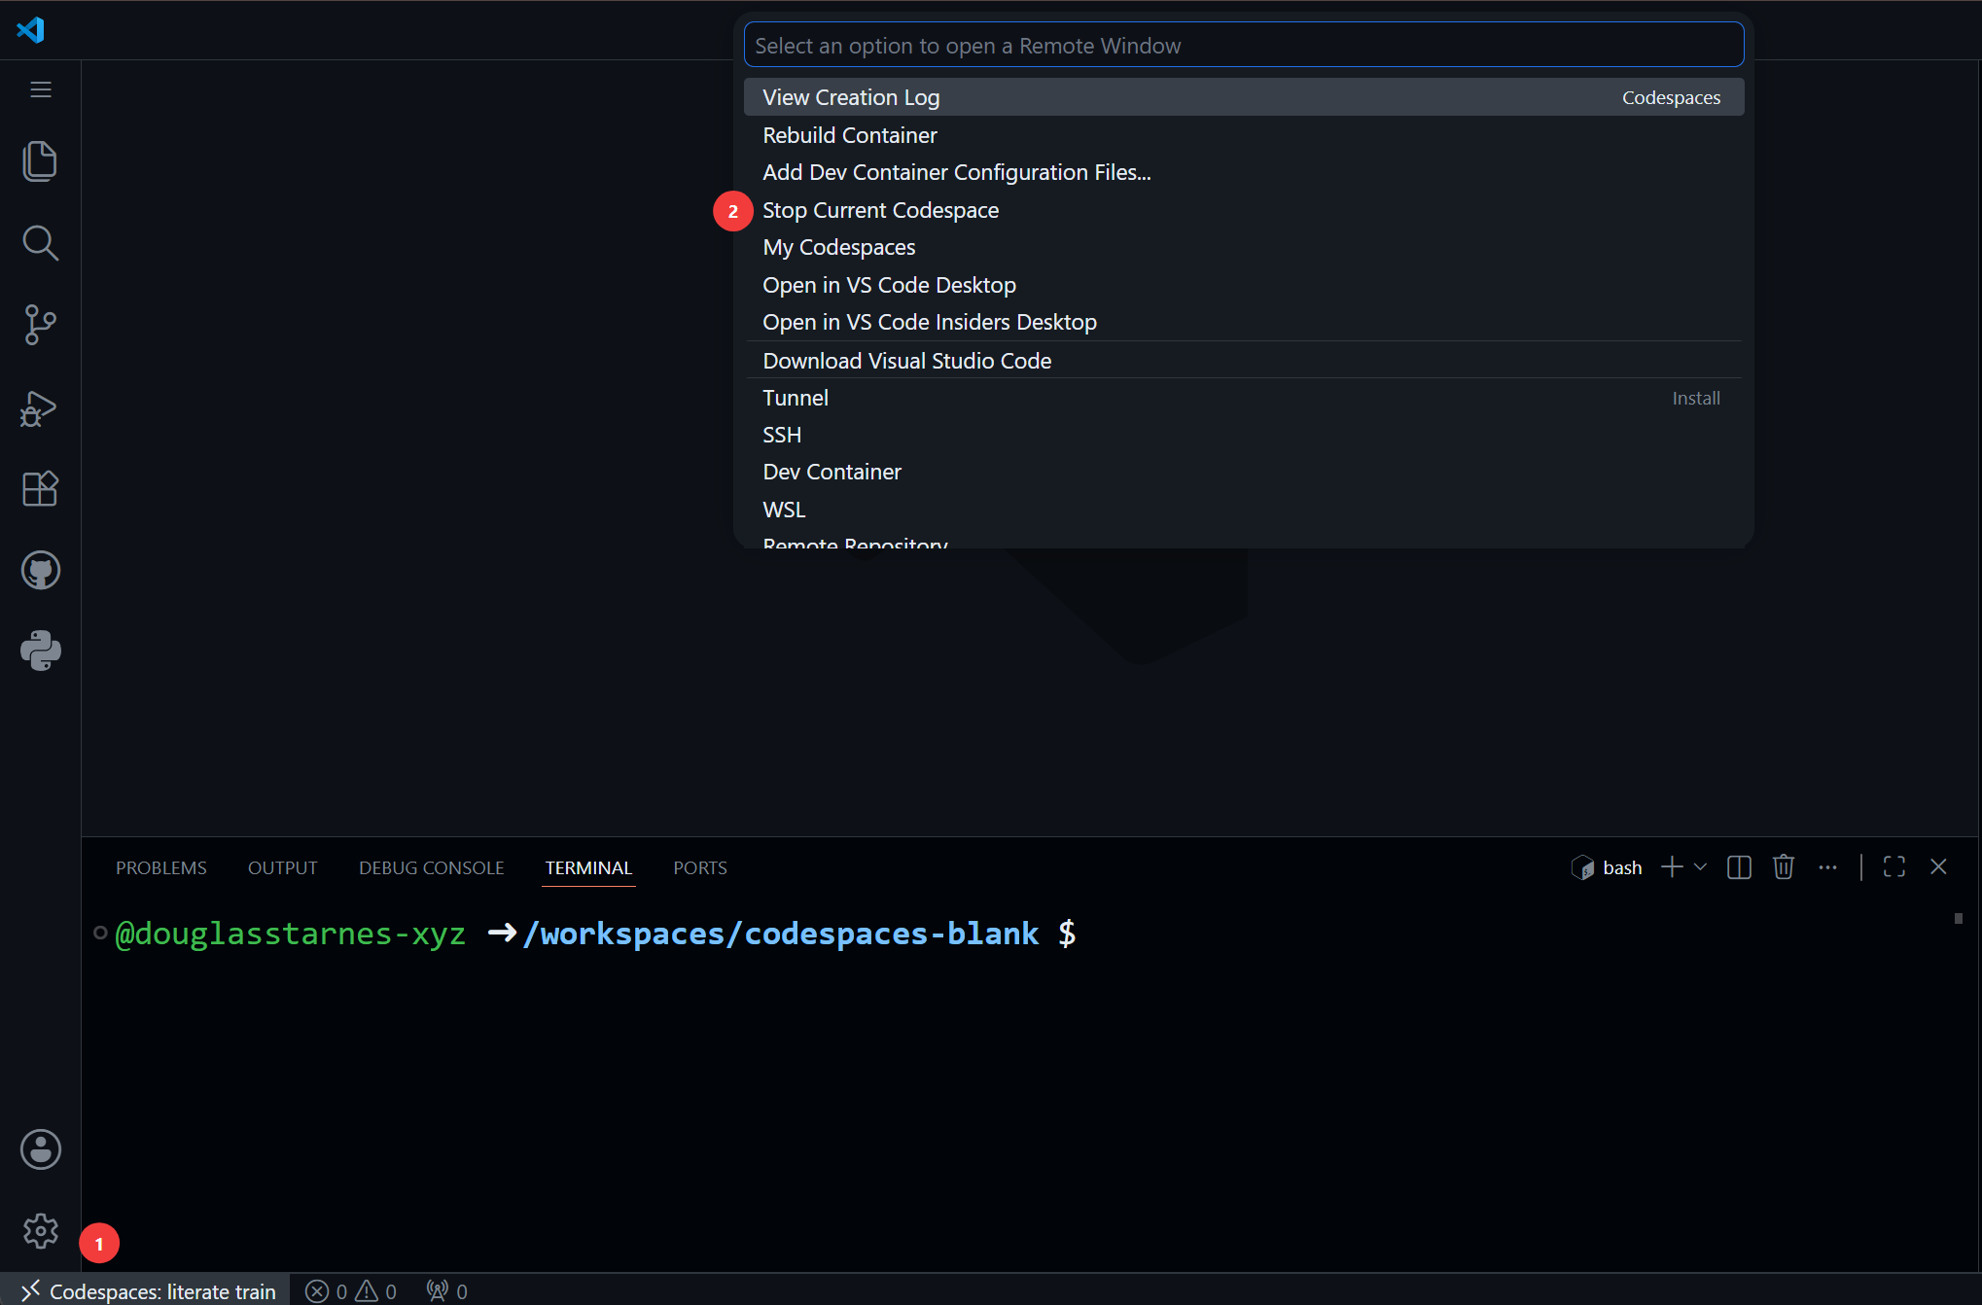Click the VS Code logo icon
1982x1305 pixels.
[x=31, y=29]
